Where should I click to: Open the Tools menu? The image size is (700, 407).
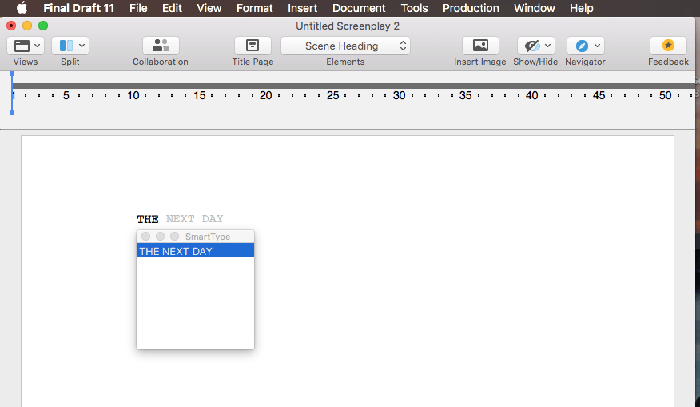tap(414, 8)
